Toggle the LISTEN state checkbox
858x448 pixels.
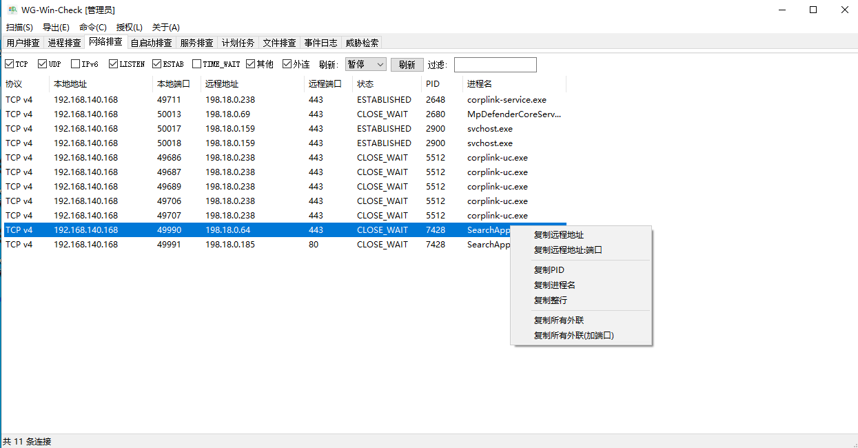tap(114, 64)
